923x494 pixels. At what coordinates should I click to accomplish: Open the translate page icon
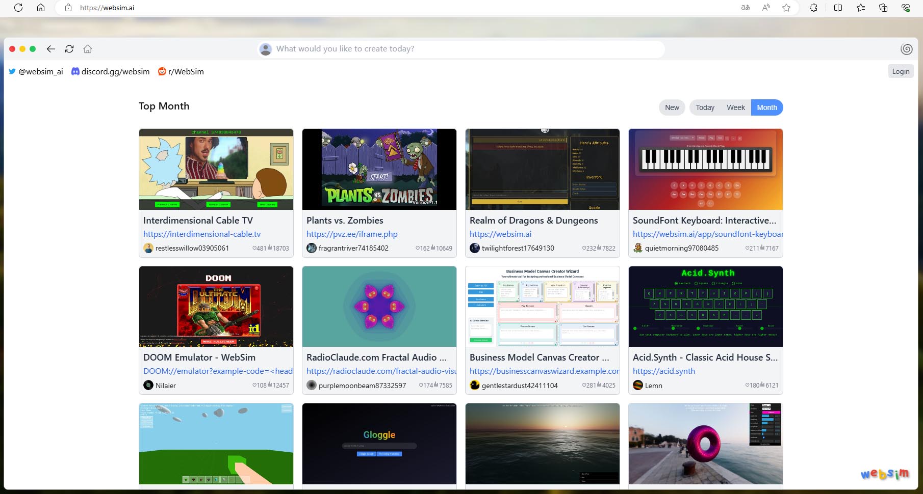[746, 8]
